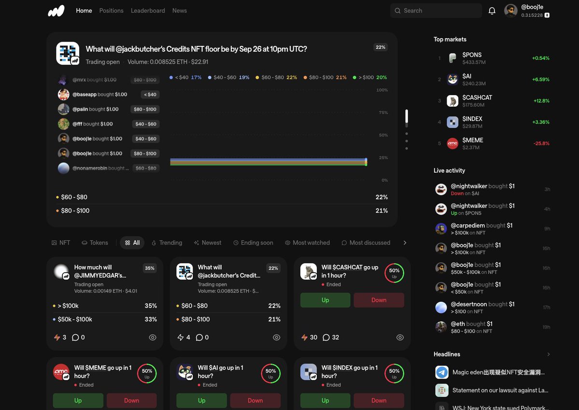Show Most discussed markets

click(x=366, y=243)
